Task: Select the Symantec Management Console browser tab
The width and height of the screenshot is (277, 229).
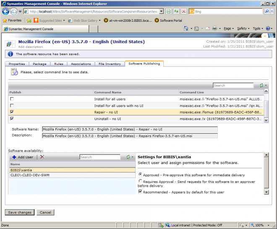Action: [x=45, y=29]
